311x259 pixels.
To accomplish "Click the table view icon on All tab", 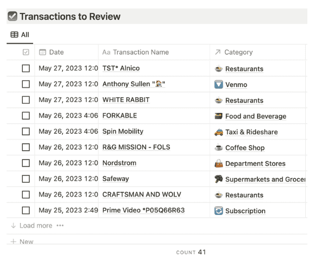I will 15,35.
